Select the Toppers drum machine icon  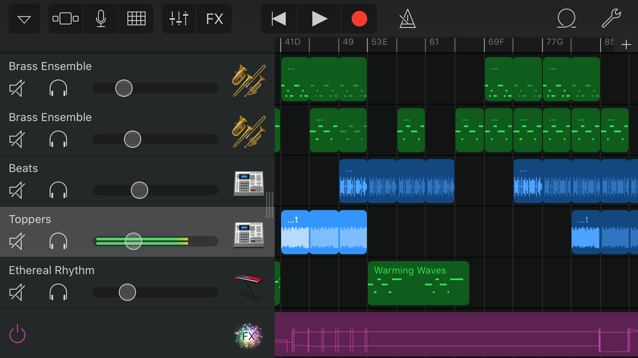(249, 235)
